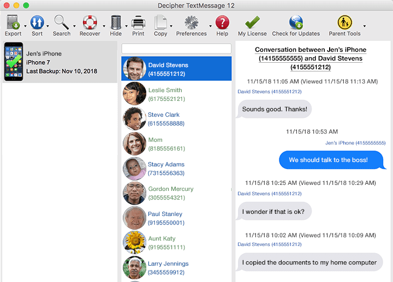Click the My License checkmark icon
The height and width of the screenshot is (282, 393).
(x=252, y=23)
